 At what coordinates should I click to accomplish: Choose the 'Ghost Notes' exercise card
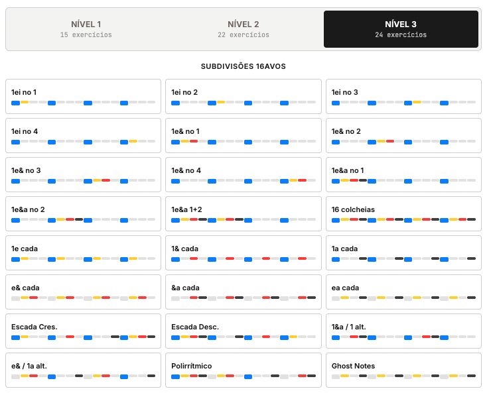[403, 370]
